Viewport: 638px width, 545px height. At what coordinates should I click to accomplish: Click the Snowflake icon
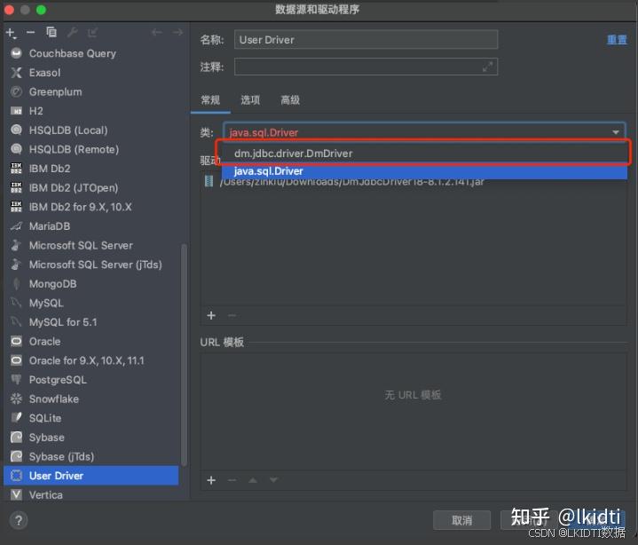tap(16, 399)
